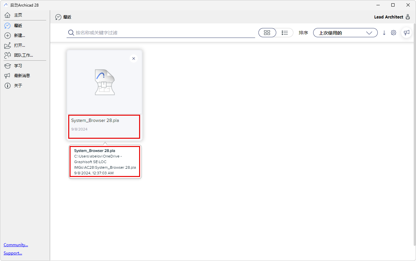Remove System_Browser 28.pla from recents
Viewport: 416px width, 261px height.
pyautogui.click(x=134, y=58)
